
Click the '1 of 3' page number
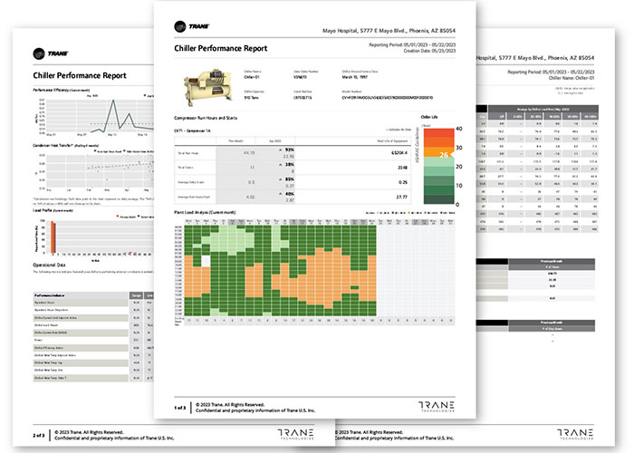click(x=180, y=408)
